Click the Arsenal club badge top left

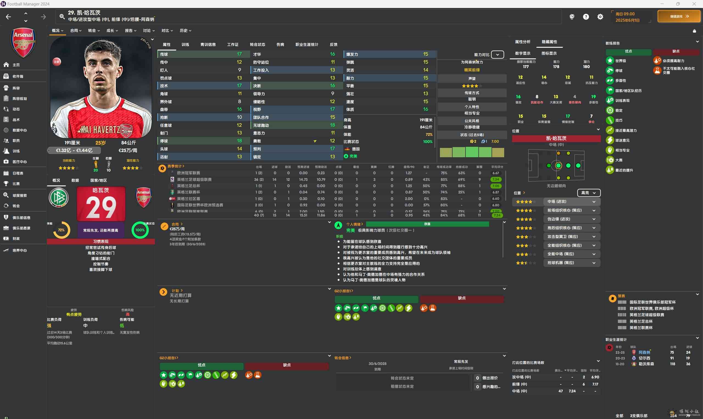(x=23, y=42)
